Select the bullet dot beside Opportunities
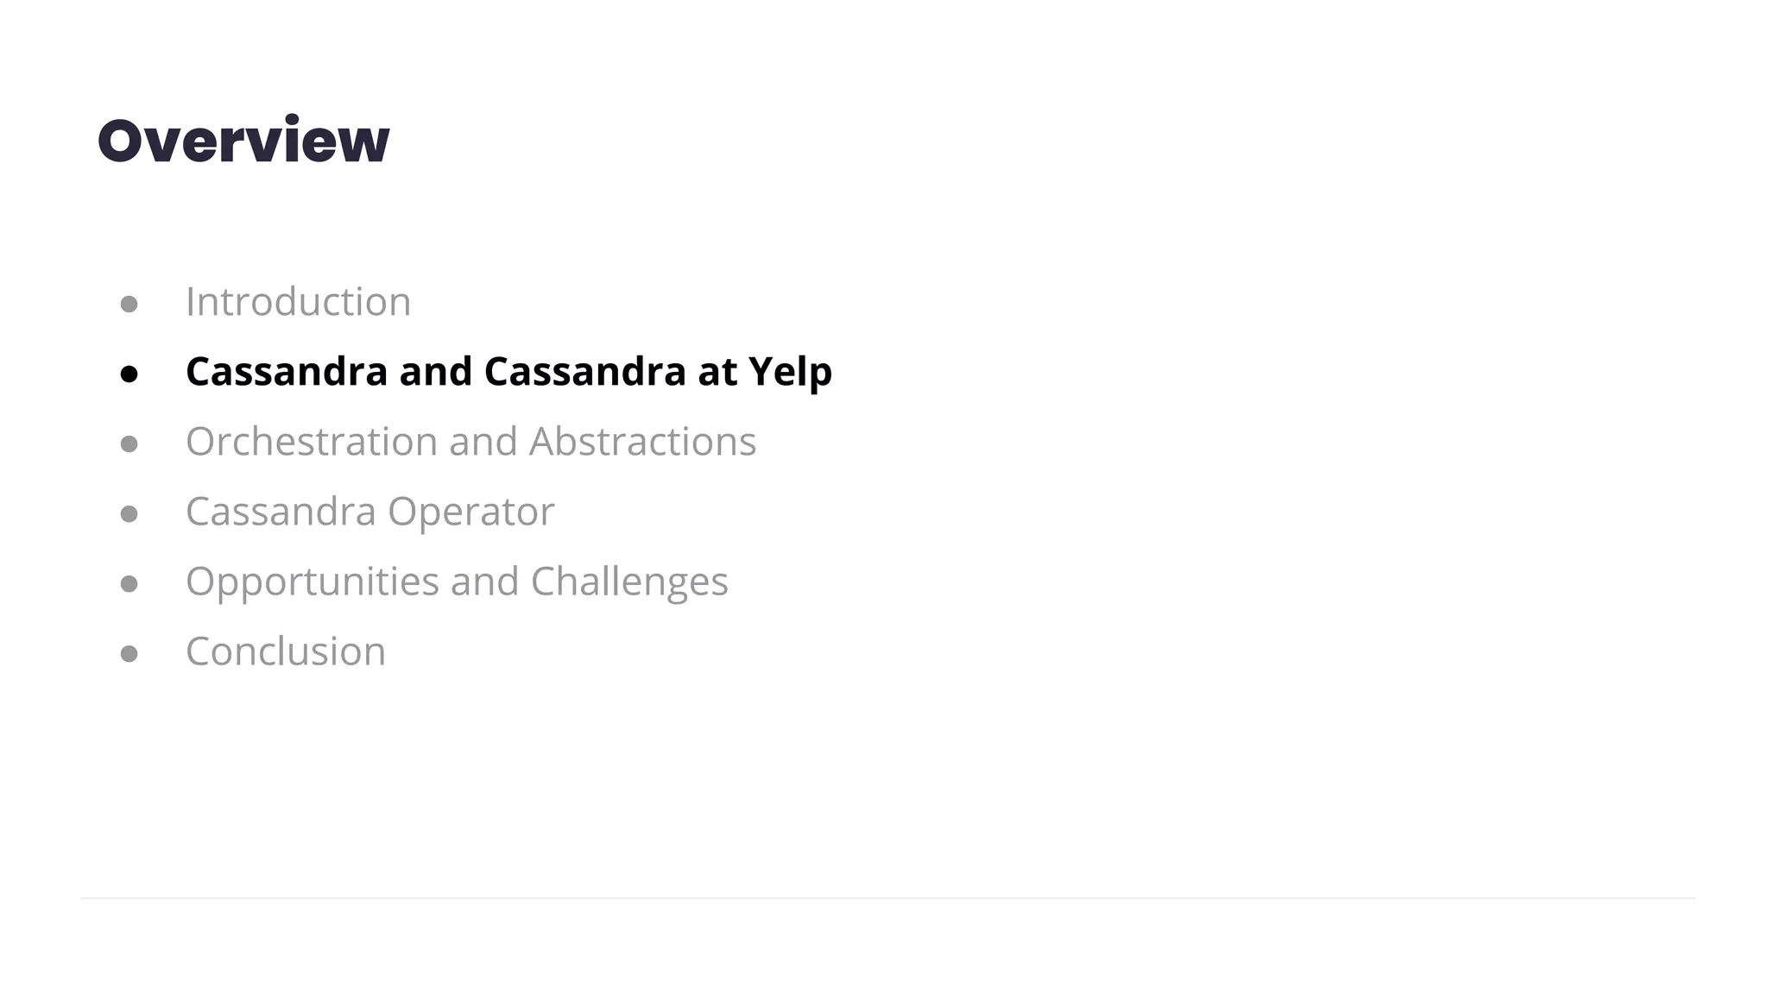This screenshot has height=994, width=1768. coord(129,583)
